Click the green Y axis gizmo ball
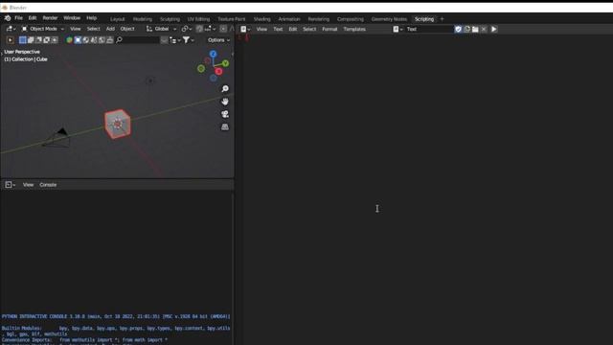The height and width of the screenshot is (345, 613). click(226, 63)
